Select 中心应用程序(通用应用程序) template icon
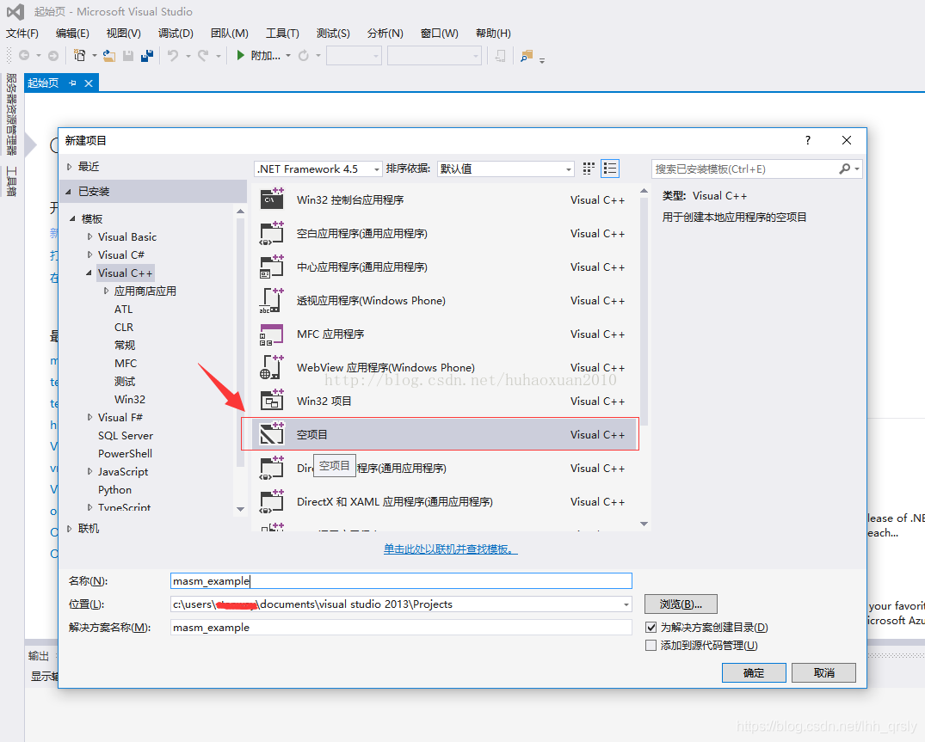The width and height of the screenshot is (925, 742). point(272,267)
